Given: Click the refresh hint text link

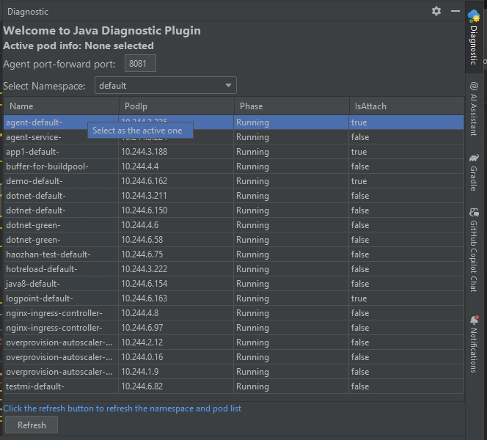Looking at the screenshot, I should [x=122, y=408].
